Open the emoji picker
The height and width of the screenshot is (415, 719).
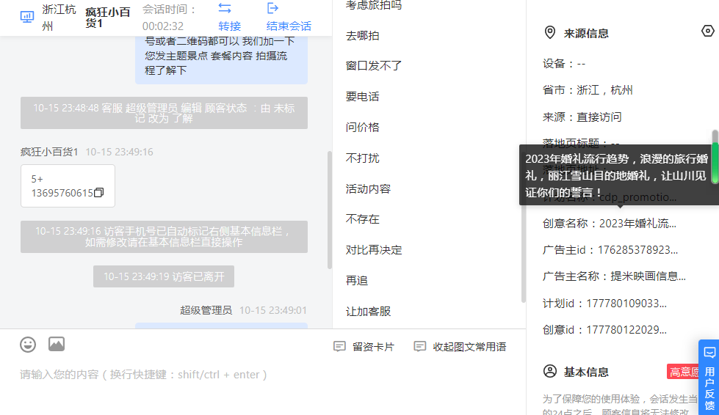(x=28, y=344)
